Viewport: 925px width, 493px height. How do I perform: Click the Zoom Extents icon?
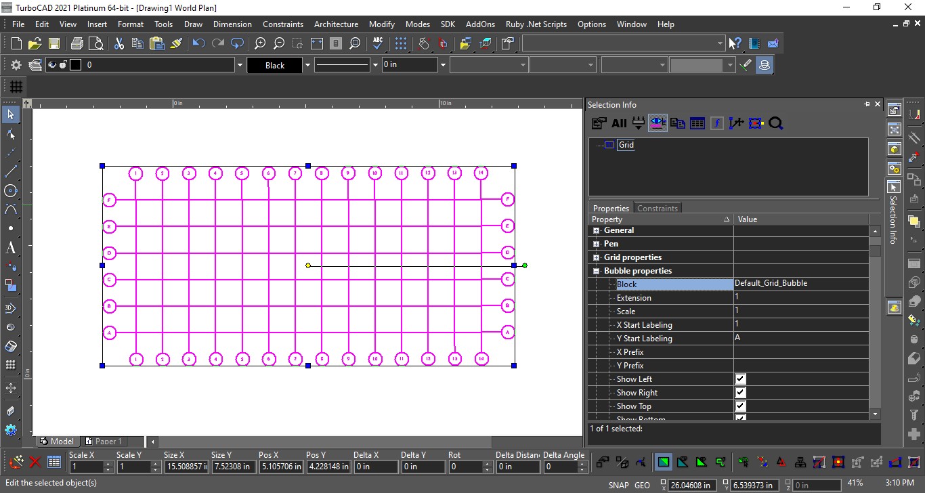pos(317,43)
